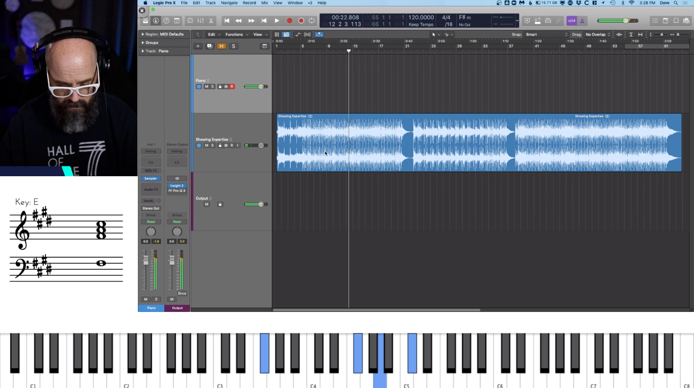
Task: Open the Library panel icon
Action: (x=145, y=21)
